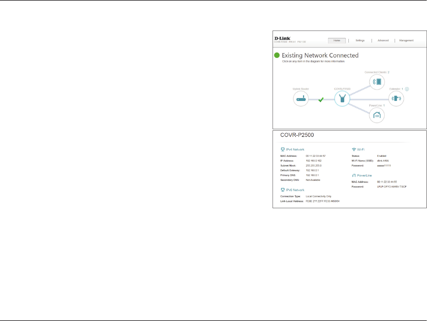Click the 'HW:A1' hardware version text

292,42
